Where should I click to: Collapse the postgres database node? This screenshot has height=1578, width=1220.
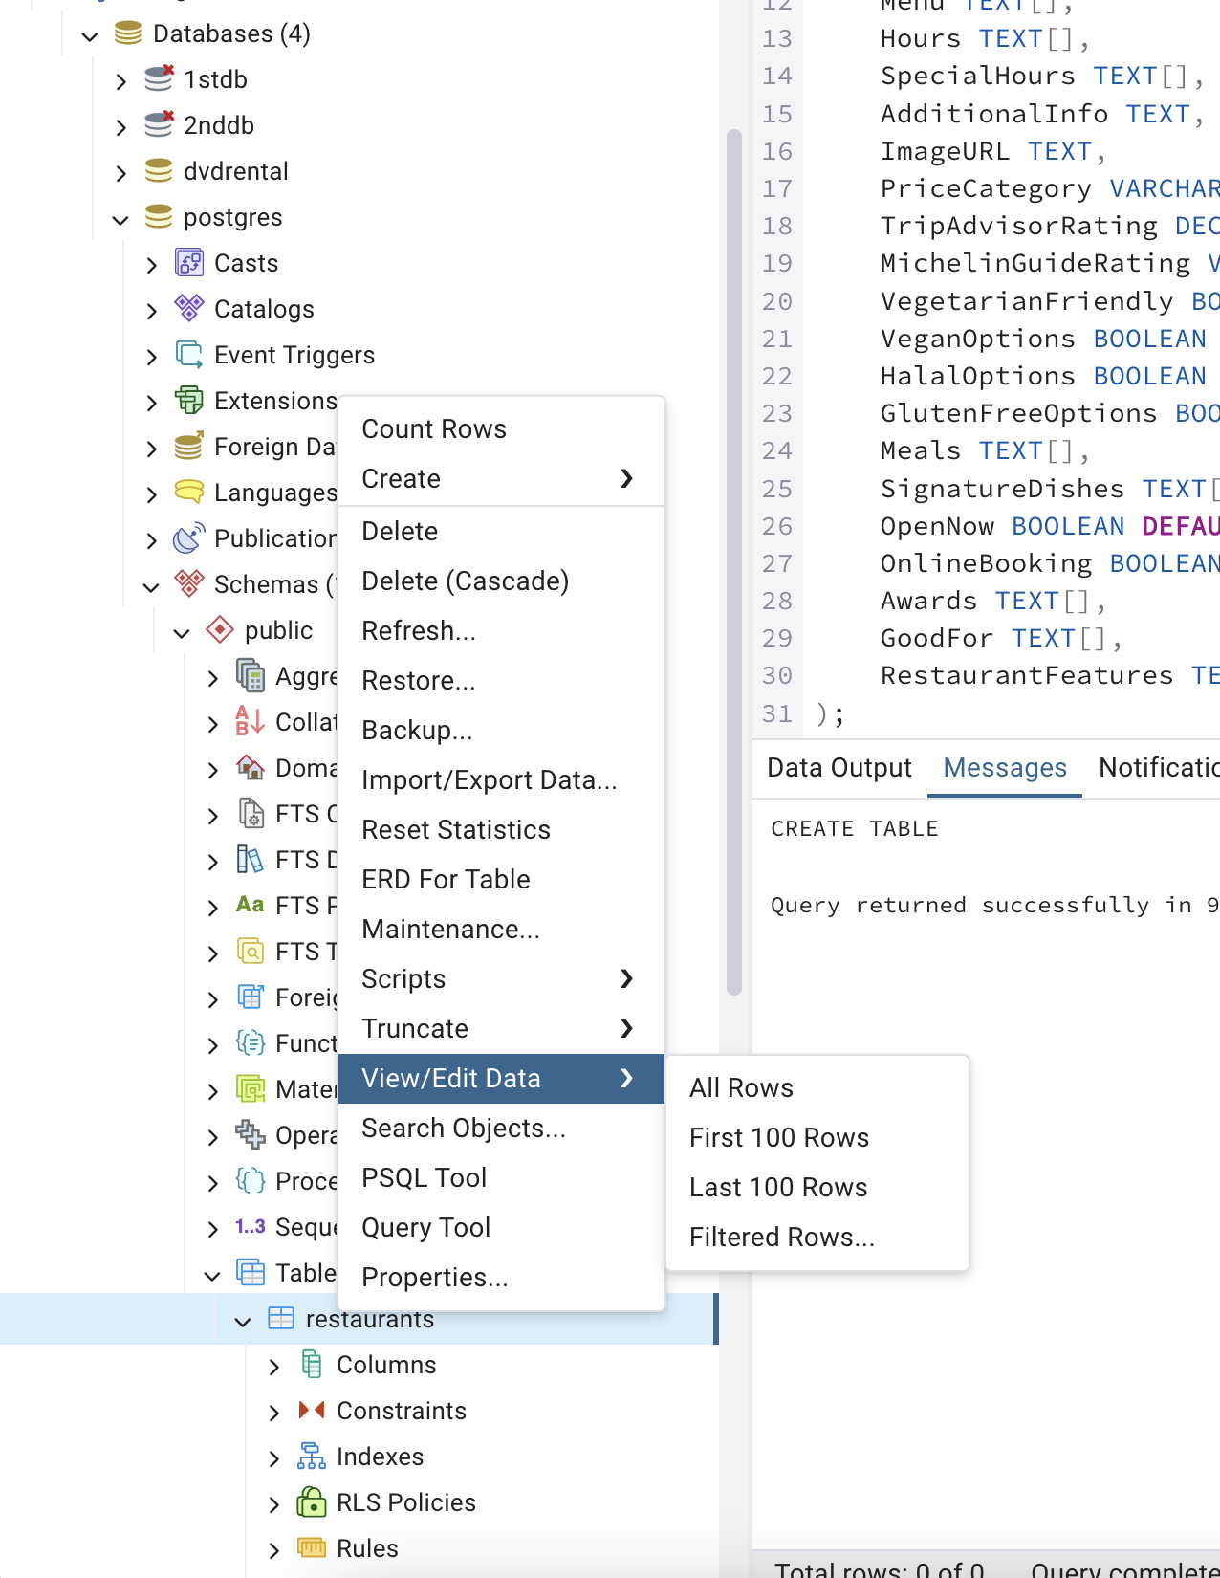[120, 219]
